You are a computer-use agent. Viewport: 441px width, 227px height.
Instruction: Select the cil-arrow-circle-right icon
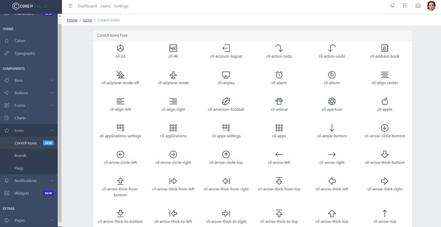[x=173, y=154]
